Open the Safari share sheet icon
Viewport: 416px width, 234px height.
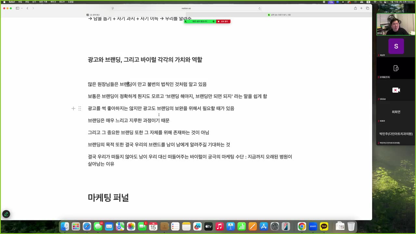coord(355,8)
